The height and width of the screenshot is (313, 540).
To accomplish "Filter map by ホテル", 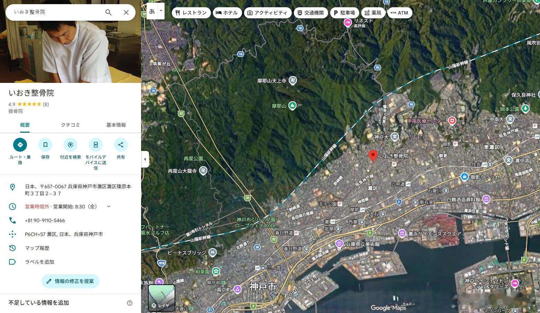I will (x=227, y=13).
